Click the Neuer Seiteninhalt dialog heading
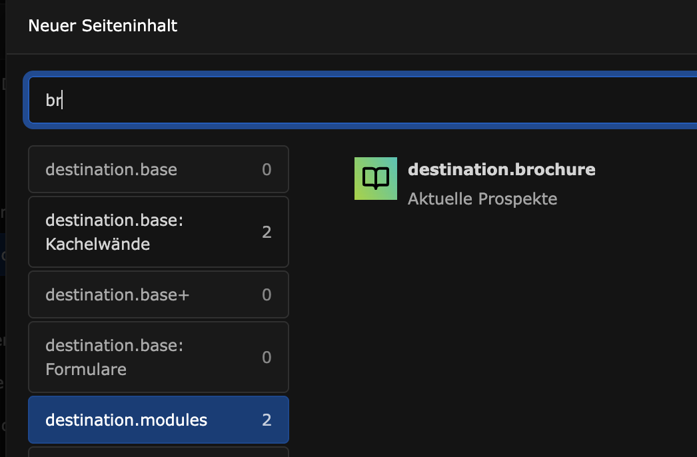This screenshot has width=697, height=457. pyautogui.click(x=103, y=26)
